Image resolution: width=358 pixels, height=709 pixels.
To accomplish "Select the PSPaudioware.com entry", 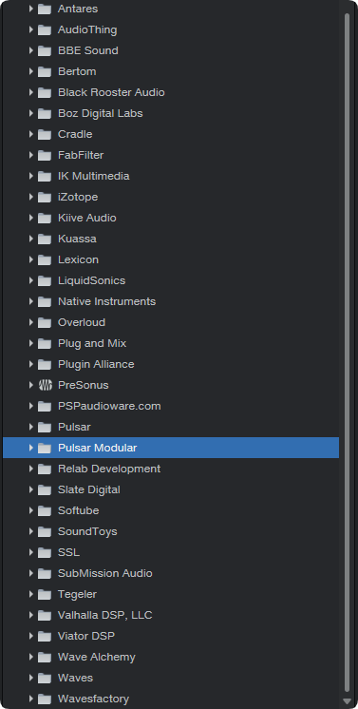I will (171, 406).
